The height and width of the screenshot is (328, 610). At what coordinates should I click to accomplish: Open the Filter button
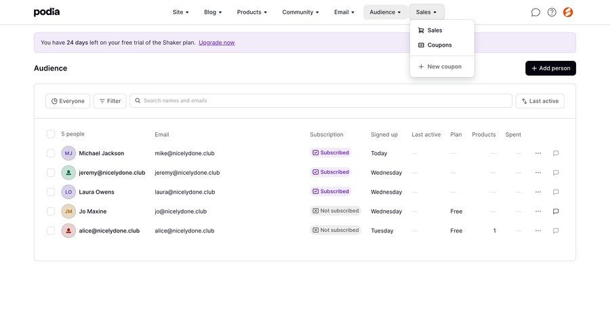pyautogui.click(x=110, y=101)
